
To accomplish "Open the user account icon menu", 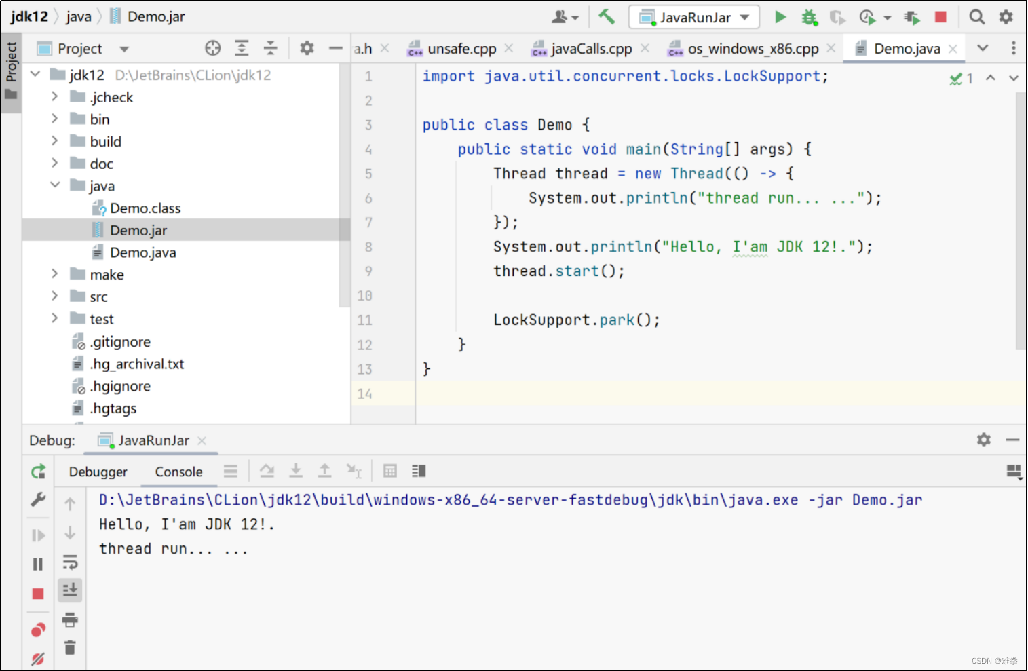I will [565, 17].
